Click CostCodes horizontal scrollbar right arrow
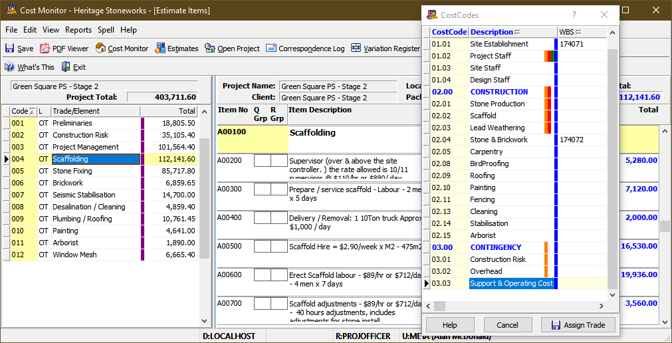Screen dimensions: 672x343 tap(602, 306)
